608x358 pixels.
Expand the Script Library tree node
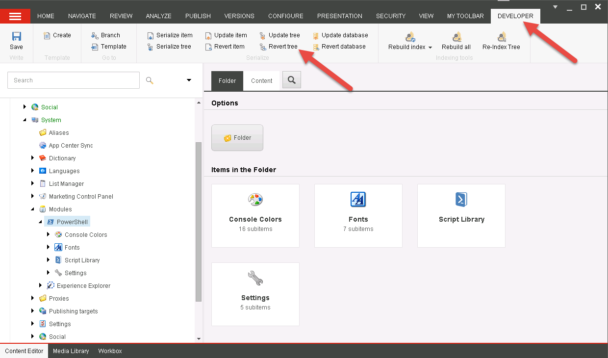(49, 260)
